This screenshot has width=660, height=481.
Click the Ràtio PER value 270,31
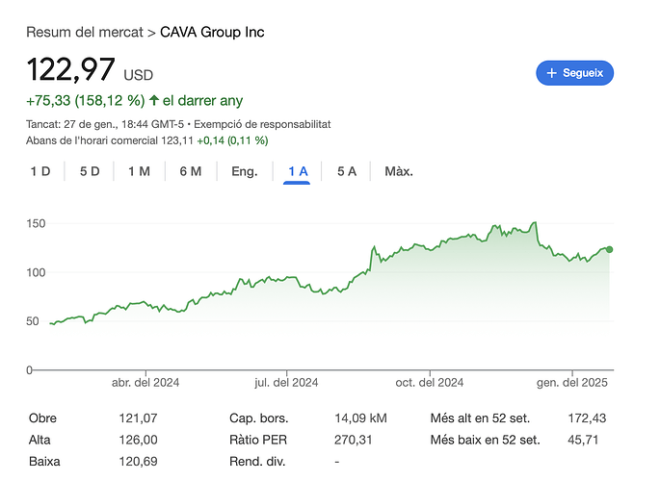[x=354, y=440]
